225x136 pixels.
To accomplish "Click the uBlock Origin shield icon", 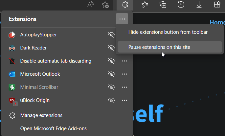I will point(12,100).
